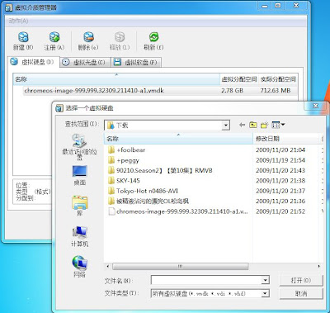Switch to the 虚拟硬盘 tab
This screenshot has height=313, width=330.
33,62
